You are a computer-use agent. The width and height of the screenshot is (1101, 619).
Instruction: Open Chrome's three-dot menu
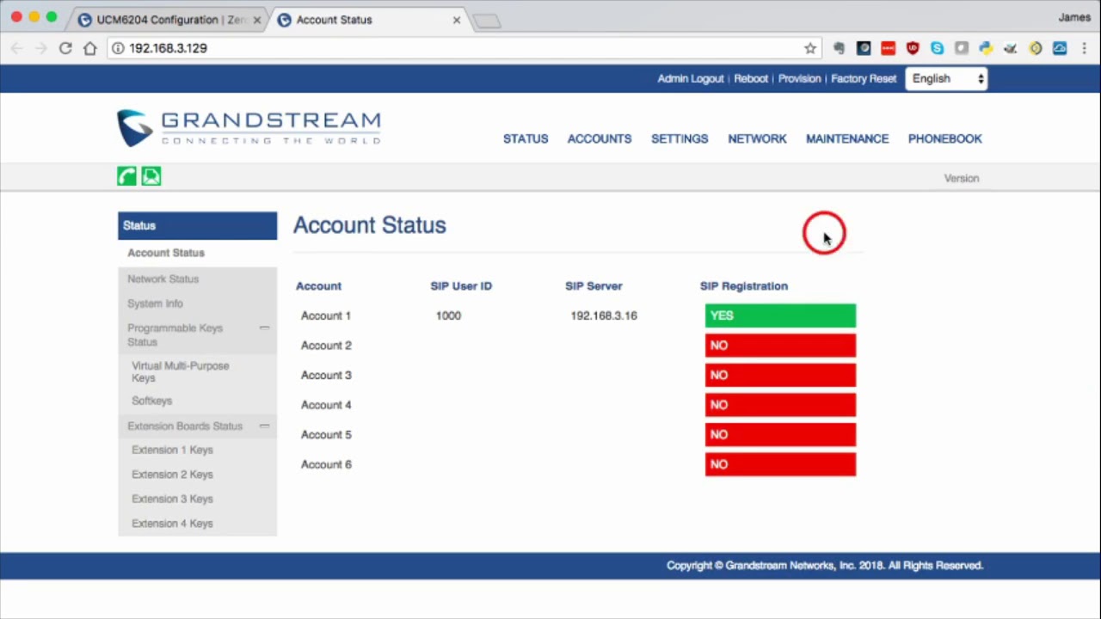point(1084,48)
